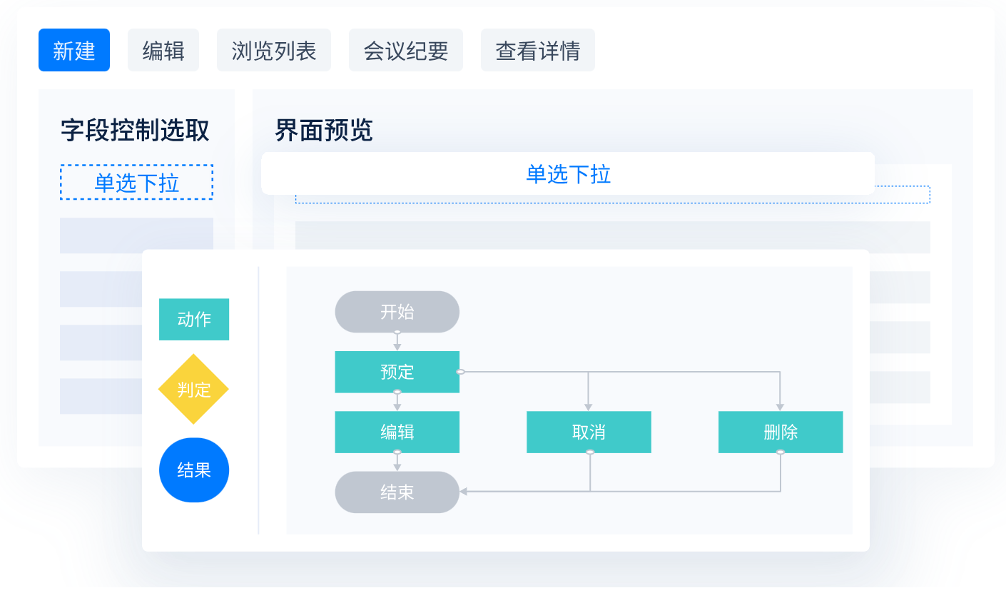Click the 预定 flowchart node
1006x593 pixels.
[397, 372]
